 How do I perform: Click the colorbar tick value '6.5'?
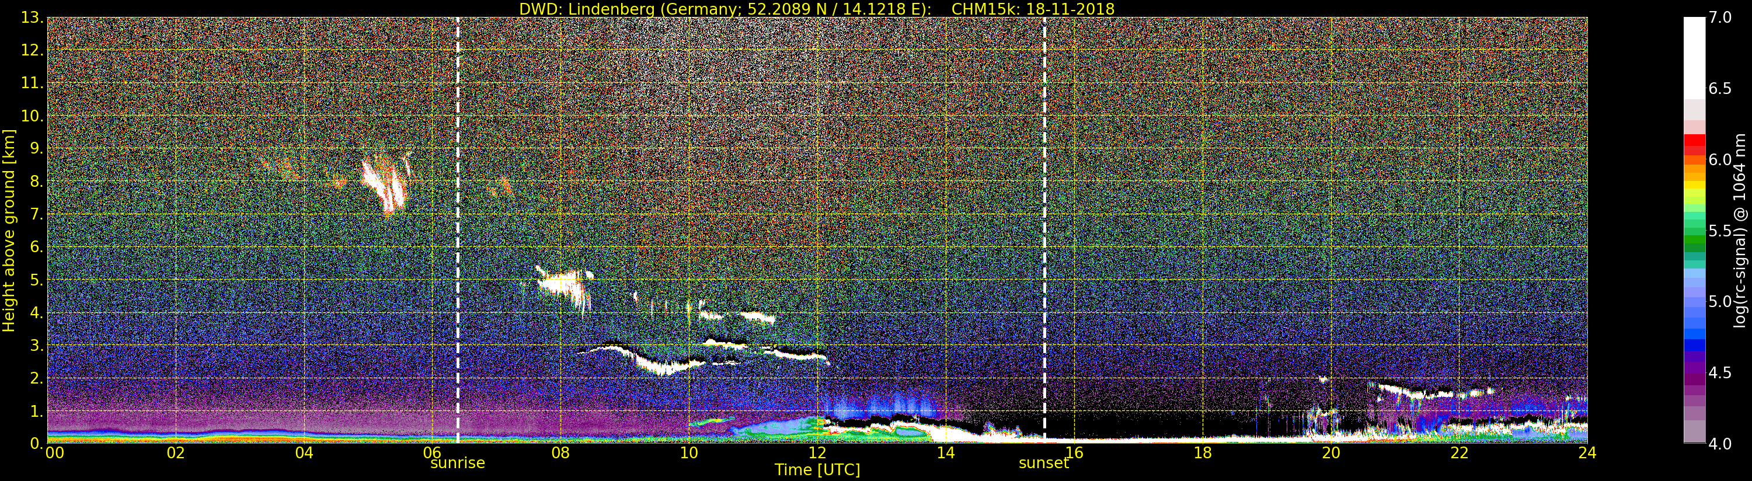(x=1720, y=89)
